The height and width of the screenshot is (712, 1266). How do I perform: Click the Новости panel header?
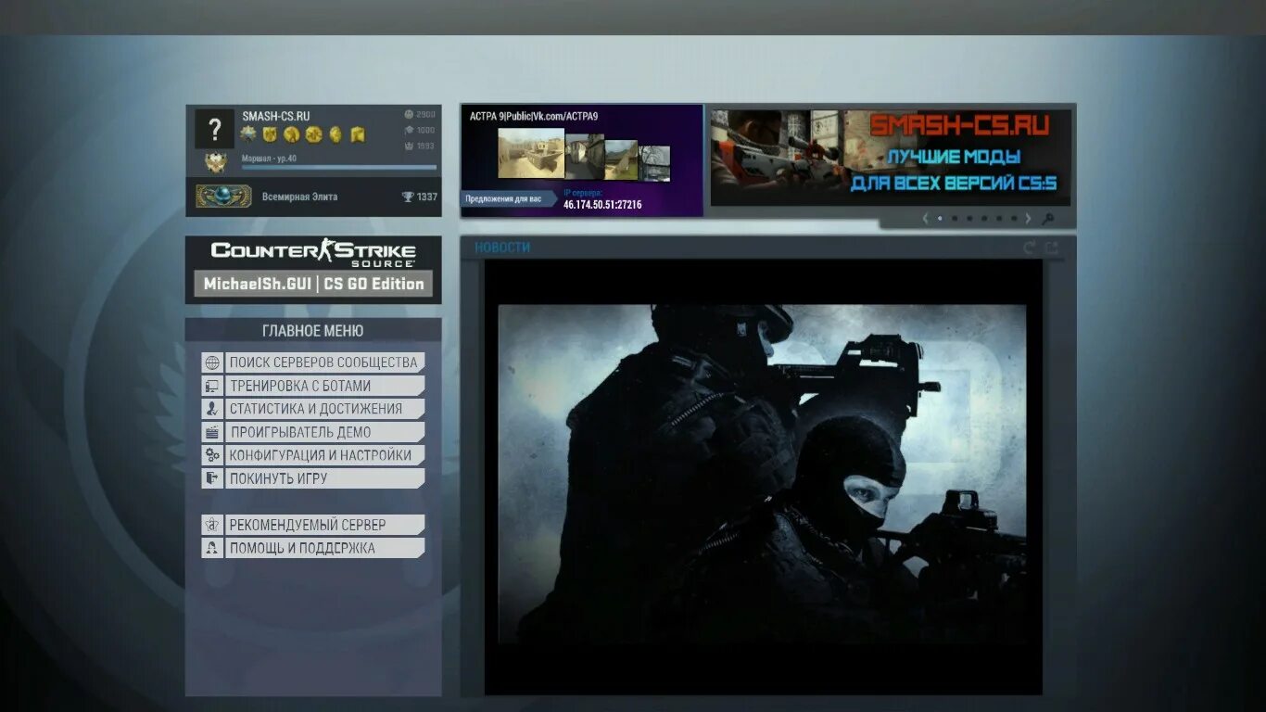point(502,248)
